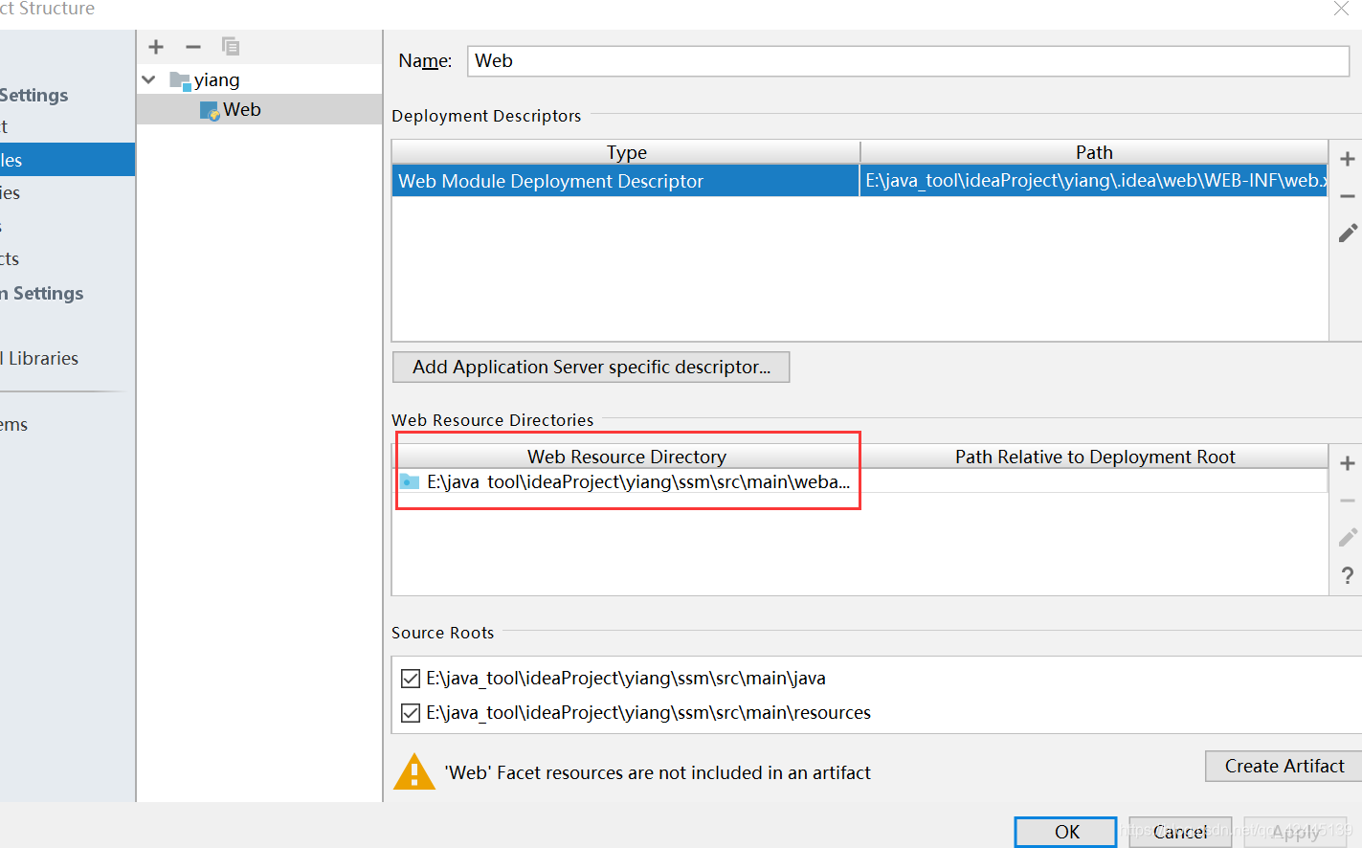Viewport: 1362px width, 848px height.
Task: Toggle the src\main\resources source root checkbox
Action: (411, 713)
